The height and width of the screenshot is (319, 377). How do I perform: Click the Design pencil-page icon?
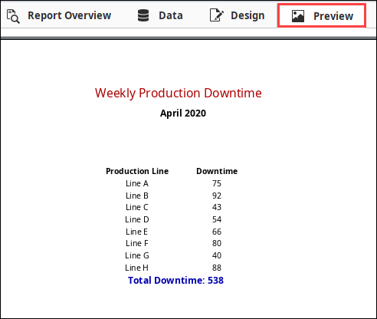tap(217, 15)
